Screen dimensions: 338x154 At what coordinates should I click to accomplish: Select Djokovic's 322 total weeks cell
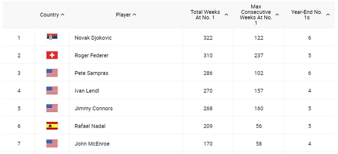pos(208,38)
